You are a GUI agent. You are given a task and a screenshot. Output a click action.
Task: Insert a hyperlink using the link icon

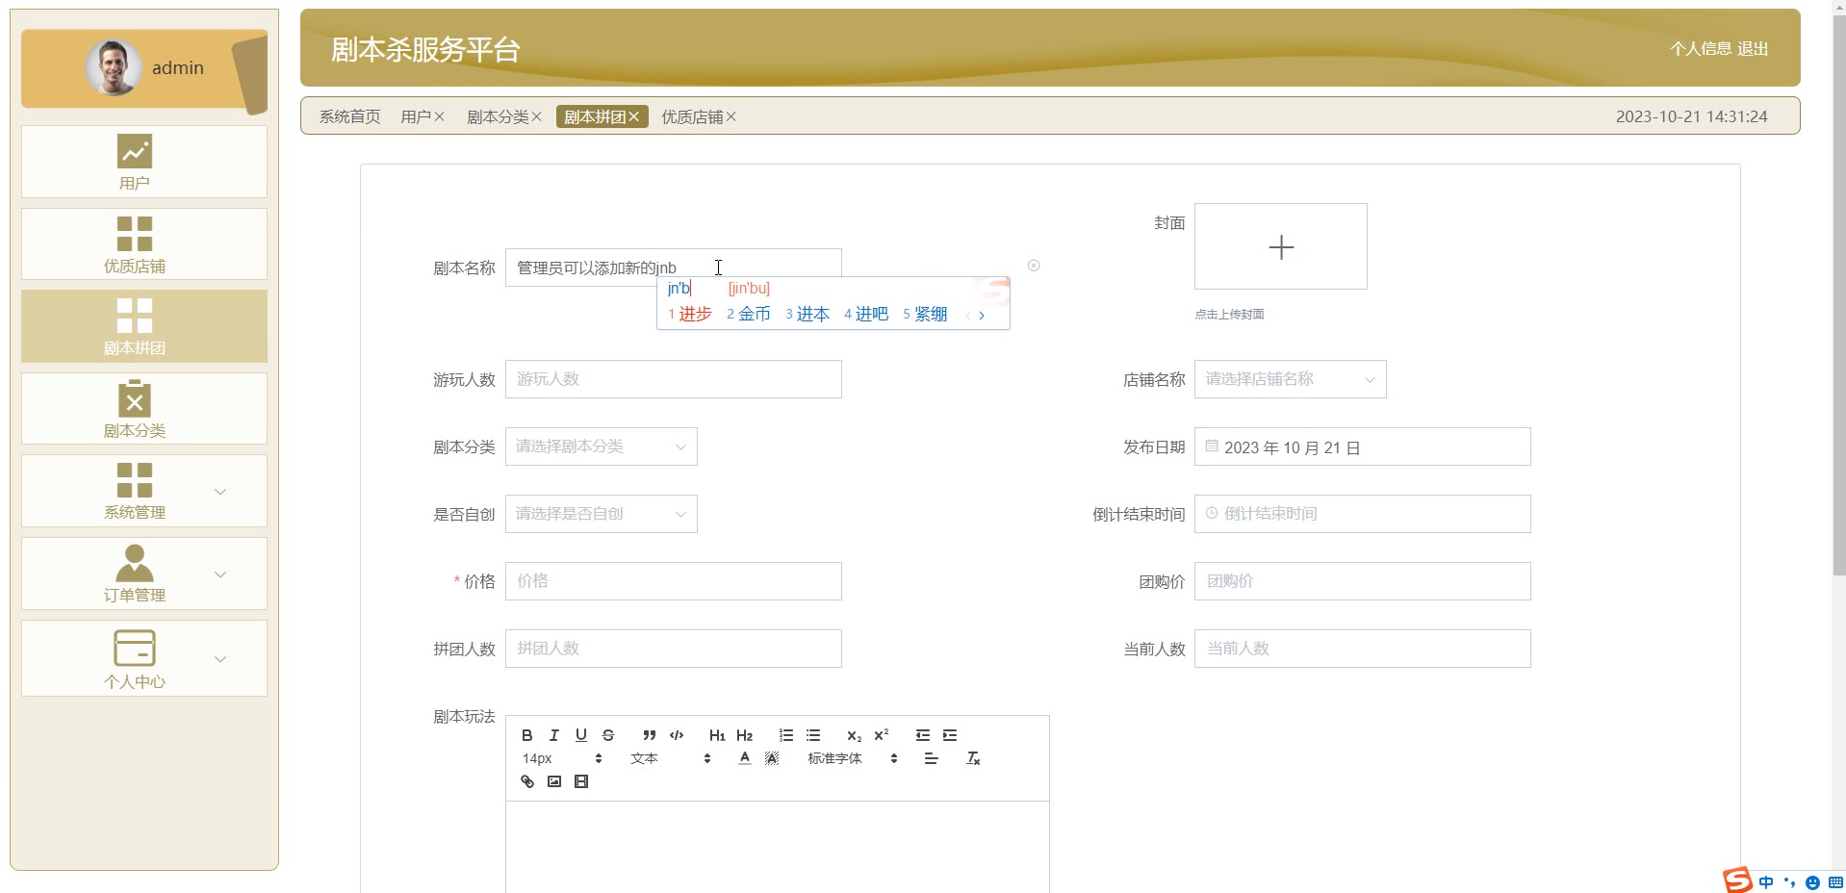coord(527,781)
